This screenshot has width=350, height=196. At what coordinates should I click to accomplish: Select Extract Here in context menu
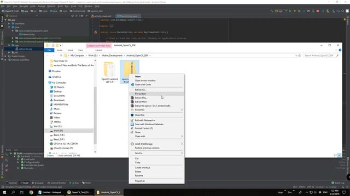(141, 102)
